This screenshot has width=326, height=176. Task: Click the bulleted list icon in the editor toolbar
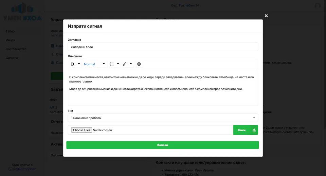112,64
